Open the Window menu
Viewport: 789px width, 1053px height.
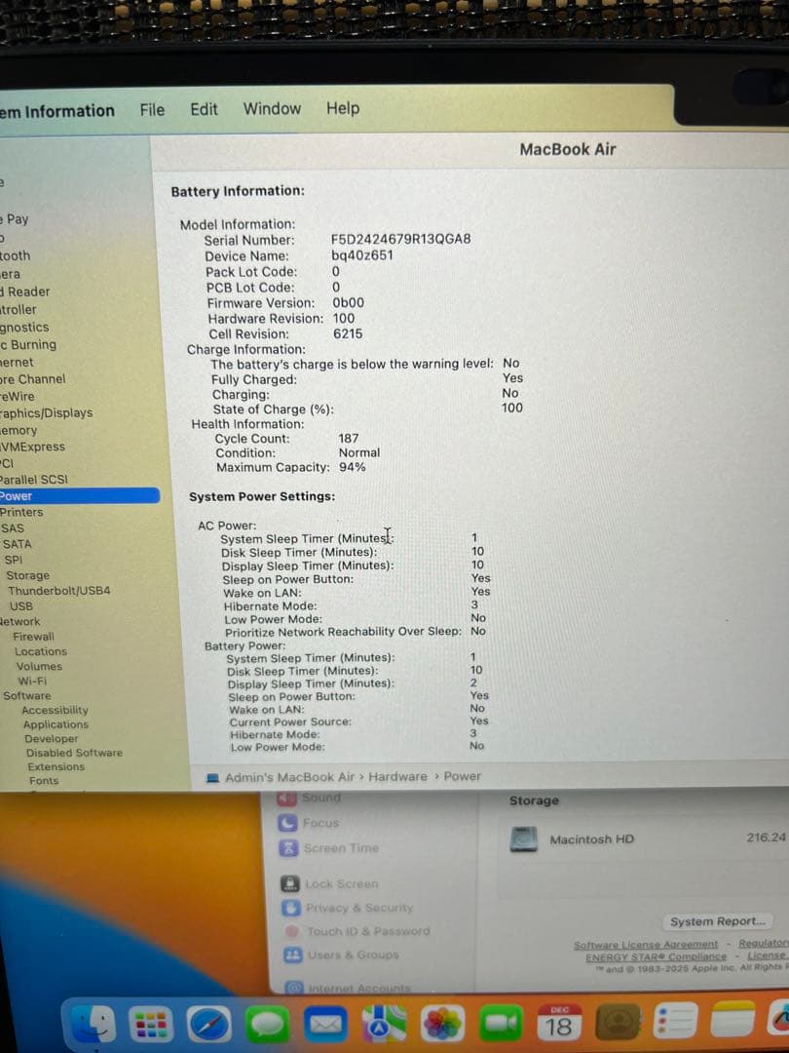click(271, 109)
